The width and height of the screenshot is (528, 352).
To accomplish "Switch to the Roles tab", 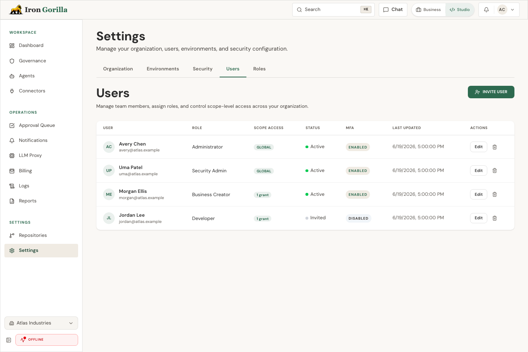I will pos(259,69).
